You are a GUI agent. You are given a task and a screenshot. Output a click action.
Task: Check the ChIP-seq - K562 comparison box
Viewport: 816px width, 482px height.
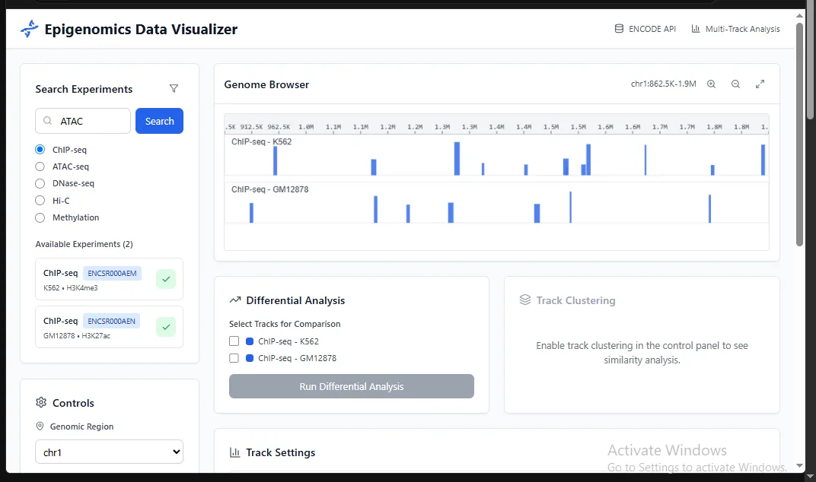point(234,341)
